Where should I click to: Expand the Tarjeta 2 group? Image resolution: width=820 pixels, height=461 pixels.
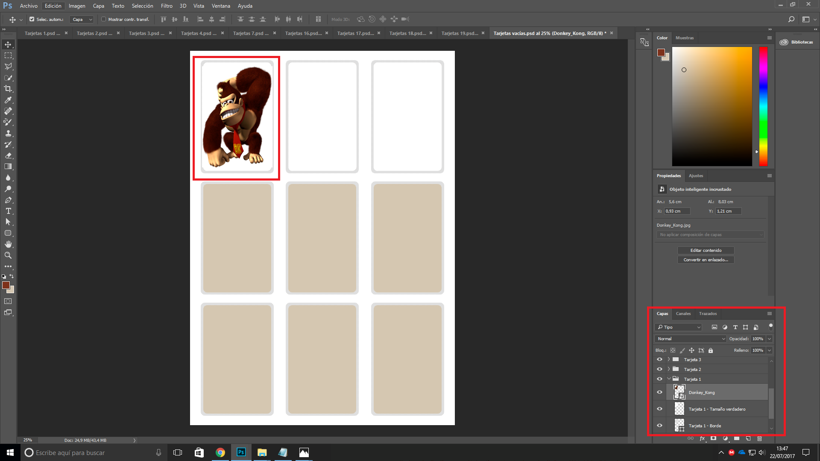669,369
